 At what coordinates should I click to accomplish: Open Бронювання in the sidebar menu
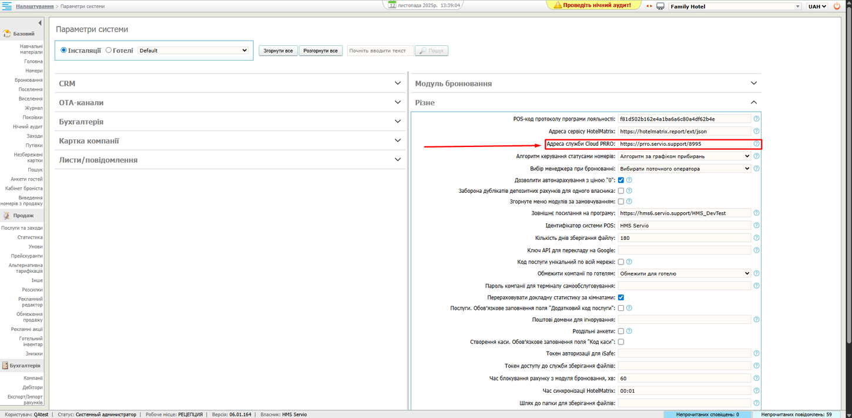[29, 80]
